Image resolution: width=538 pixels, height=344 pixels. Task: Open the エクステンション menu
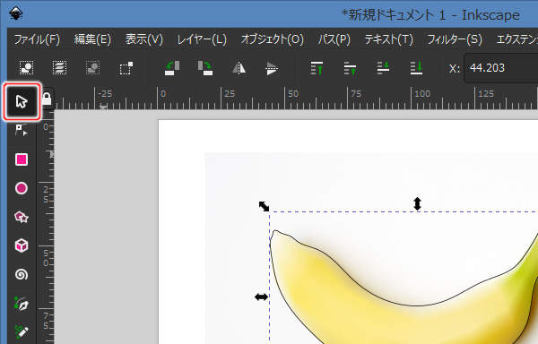coord(517,39)
